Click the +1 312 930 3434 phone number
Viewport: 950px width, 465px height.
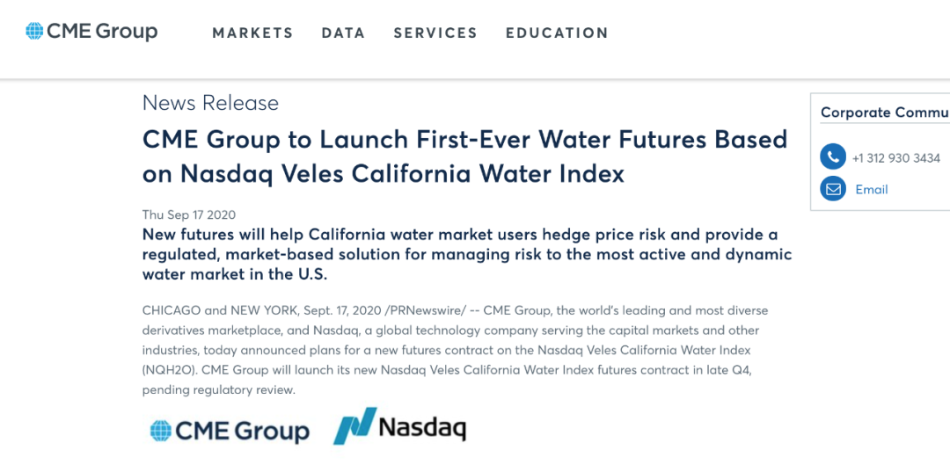[896, 158]
